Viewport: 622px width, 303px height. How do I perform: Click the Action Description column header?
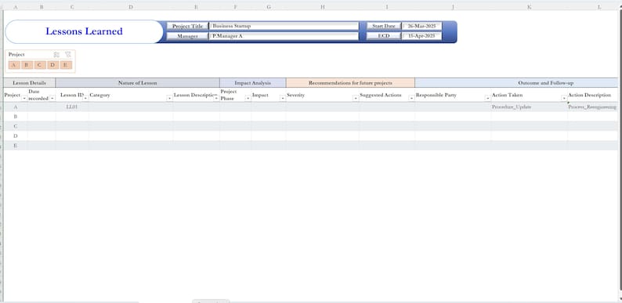click(x=592, y=96)
